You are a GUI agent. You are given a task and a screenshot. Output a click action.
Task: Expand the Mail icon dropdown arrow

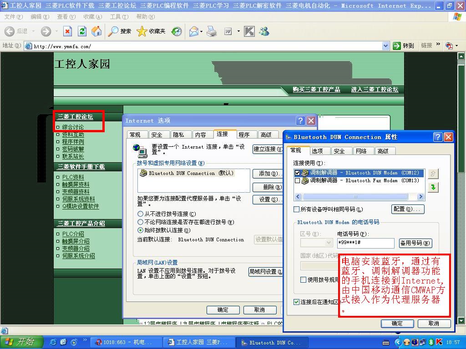(x=201, y=32)
